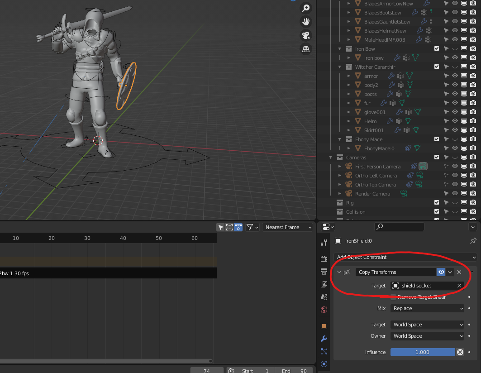Expand the Render Camera row
Viewport: 481px width, 373px height.
tap(339, 194)
